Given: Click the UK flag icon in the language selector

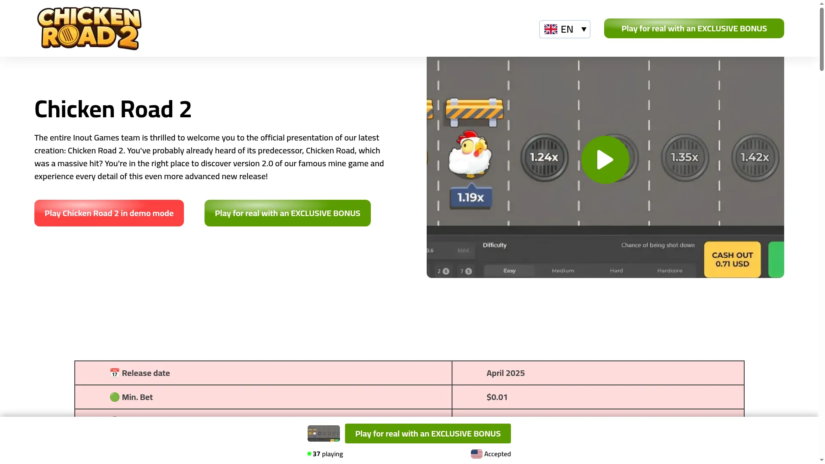Looking at the screenshot, I should [x=551, y=29].
